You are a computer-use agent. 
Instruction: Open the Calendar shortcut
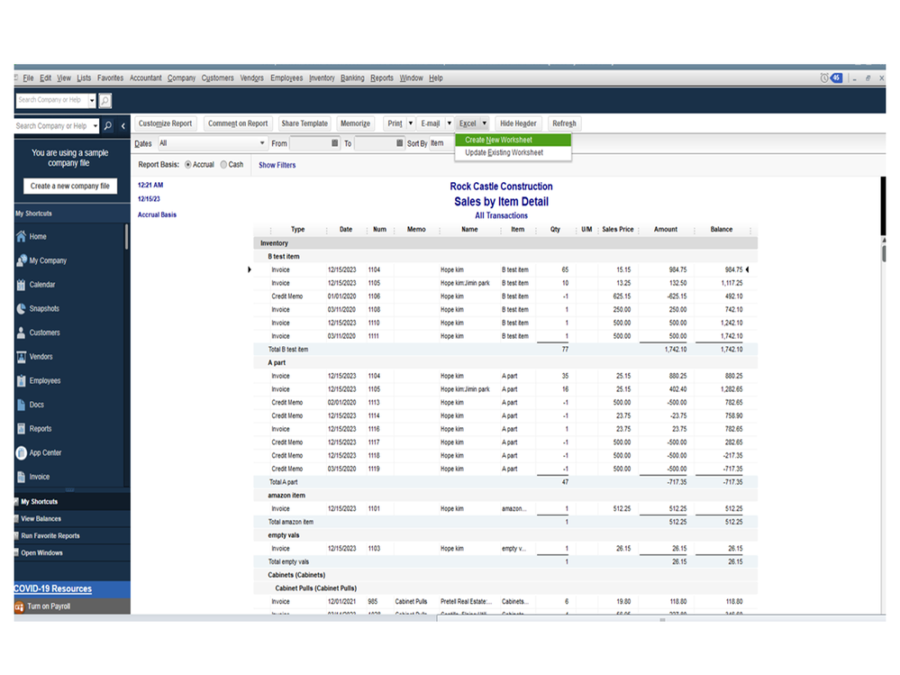[22, 285]
